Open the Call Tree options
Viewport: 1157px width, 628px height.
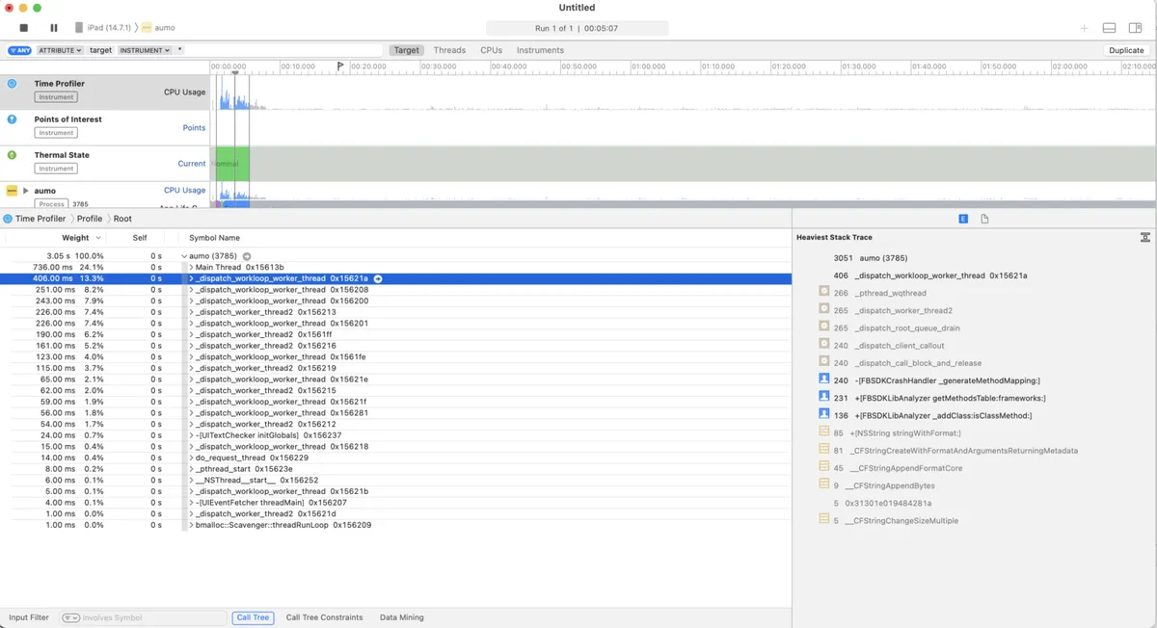[253, 617]
